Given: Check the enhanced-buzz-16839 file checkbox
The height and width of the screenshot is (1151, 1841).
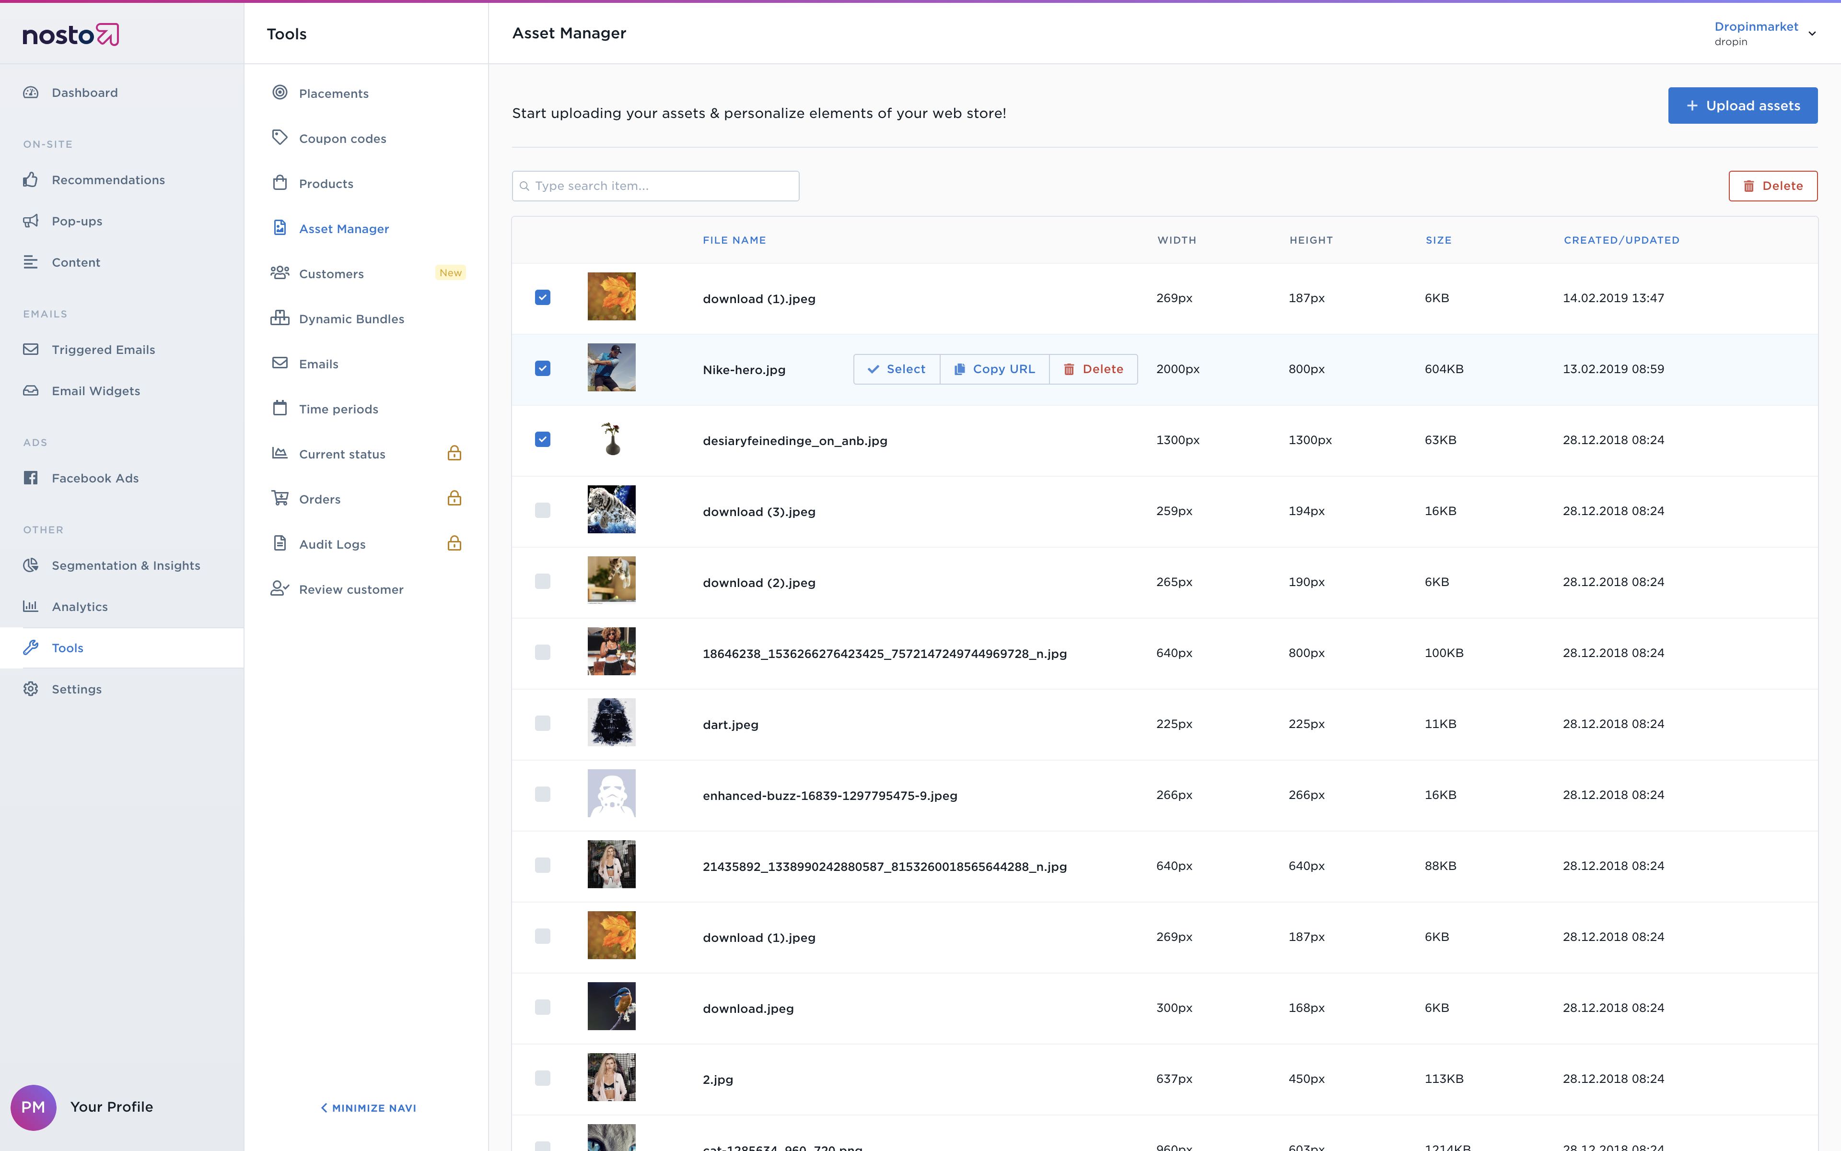Looking at the screenshot, I should (x=542, y=794).
